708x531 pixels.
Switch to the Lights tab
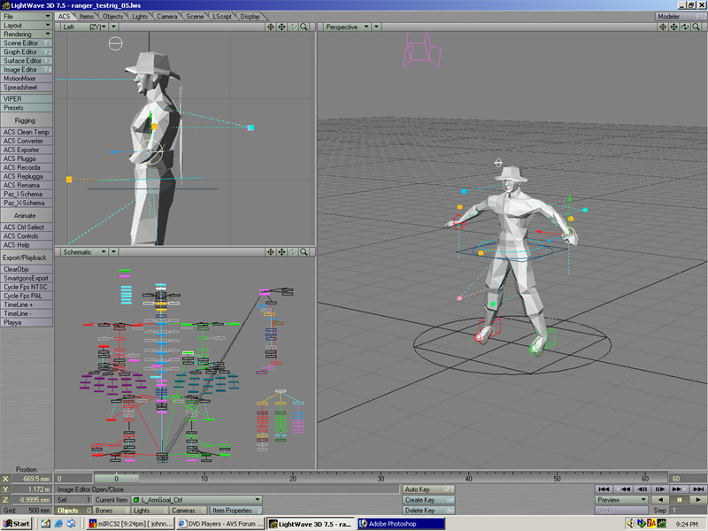(x=141, y=17)
